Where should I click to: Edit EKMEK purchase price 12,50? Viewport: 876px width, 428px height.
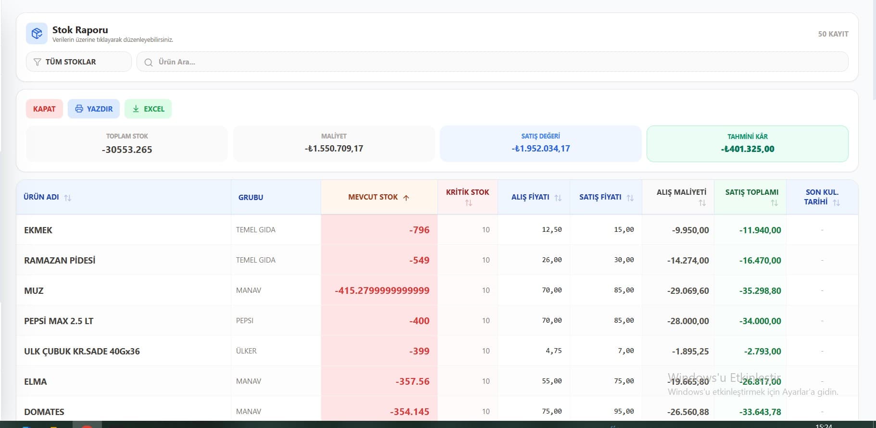click(x=552, y=230)
